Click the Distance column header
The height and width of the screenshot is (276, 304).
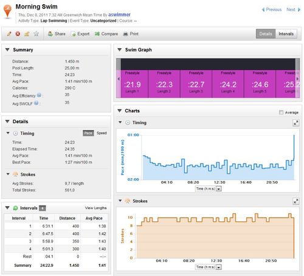click(67, 218)
